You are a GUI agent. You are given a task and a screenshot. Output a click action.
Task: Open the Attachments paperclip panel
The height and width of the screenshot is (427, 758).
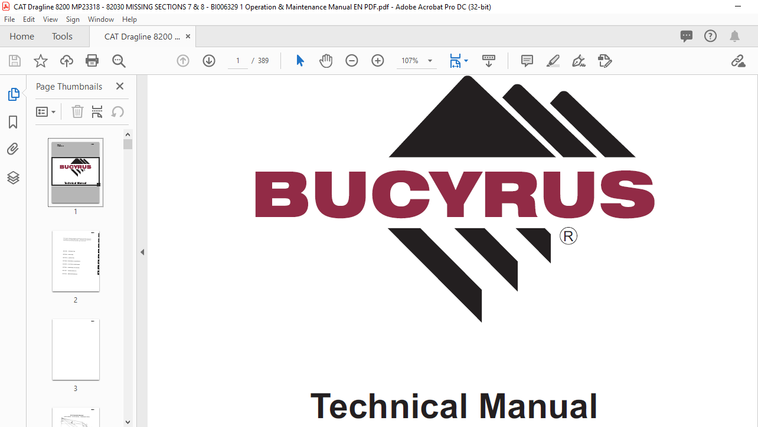13,149
